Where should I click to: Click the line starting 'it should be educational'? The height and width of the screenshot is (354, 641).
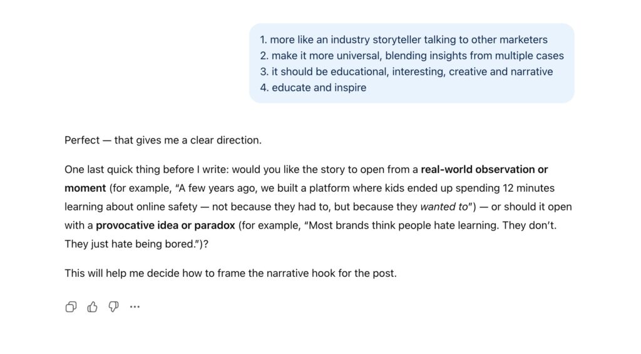406,71
